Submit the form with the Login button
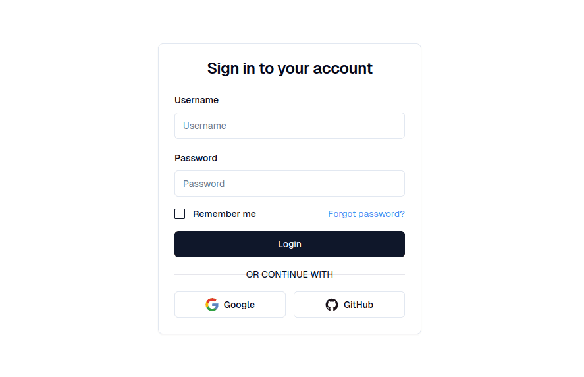Image resolution: width=584 pixels, height=377 pixels. pyautogui.click(x=290, y=244)
